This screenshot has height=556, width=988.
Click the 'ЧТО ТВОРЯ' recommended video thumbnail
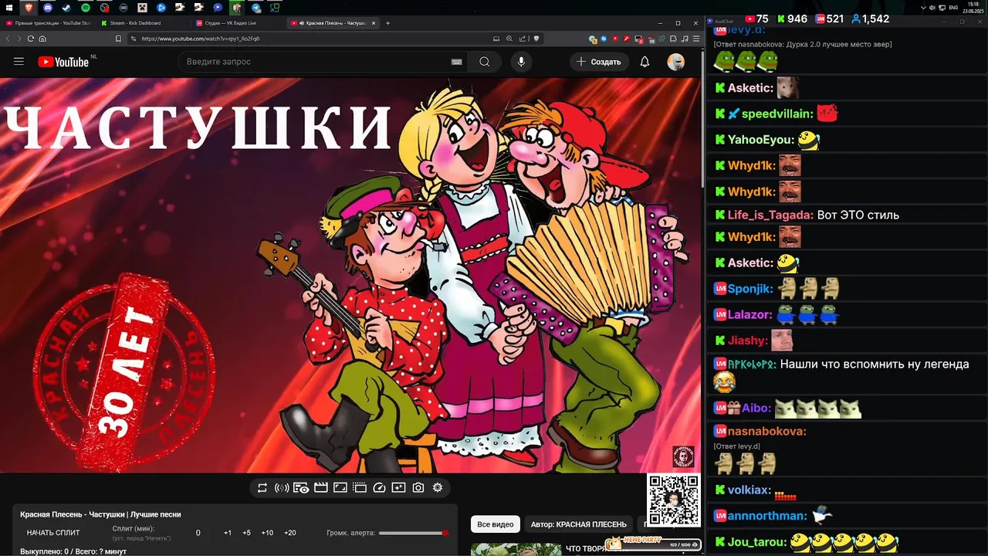(516, 549)
